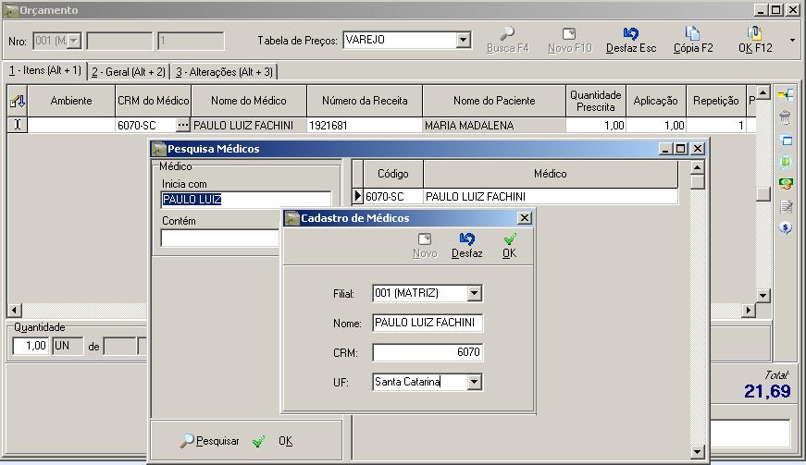Click the sort icon in items grid header corner
806x465 pixels.
click(x=18, y=101)
